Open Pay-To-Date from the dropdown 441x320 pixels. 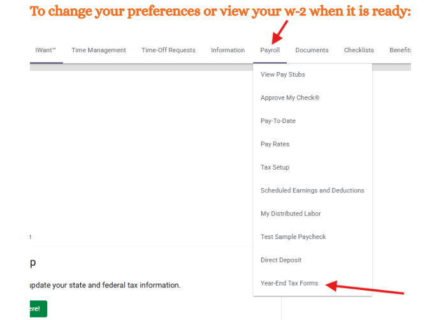pos(278,121)
